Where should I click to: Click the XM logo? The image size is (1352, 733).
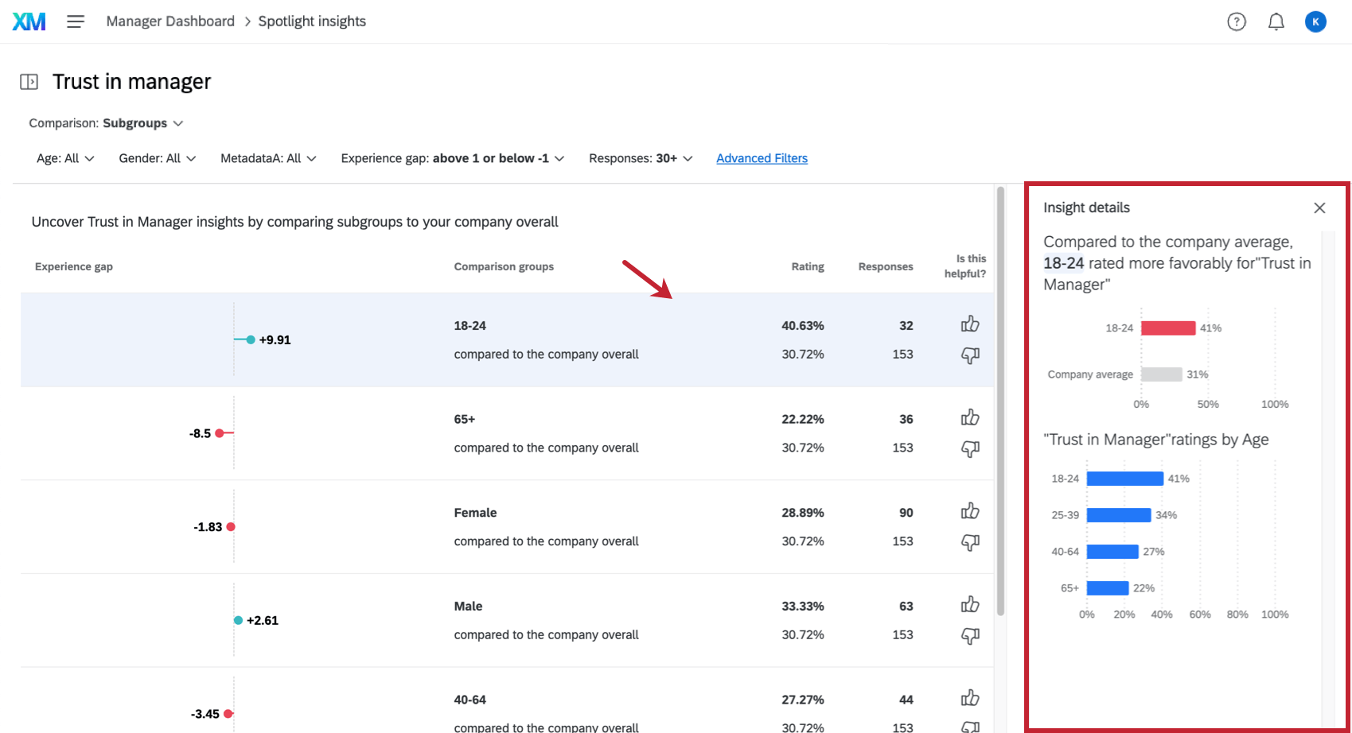[29, 21]
